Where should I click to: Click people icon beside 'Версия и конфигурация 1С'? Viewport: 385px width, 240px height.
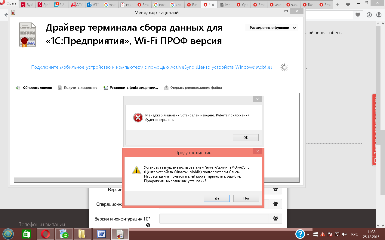276,218
